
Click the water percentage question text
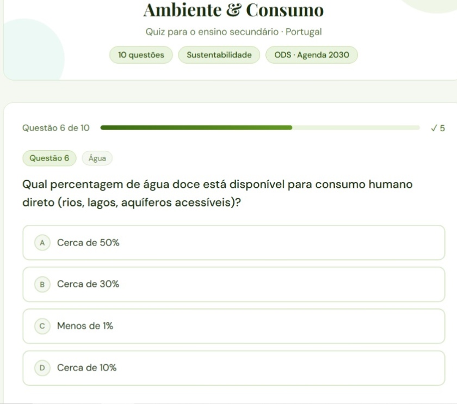(x=218, y=193)
